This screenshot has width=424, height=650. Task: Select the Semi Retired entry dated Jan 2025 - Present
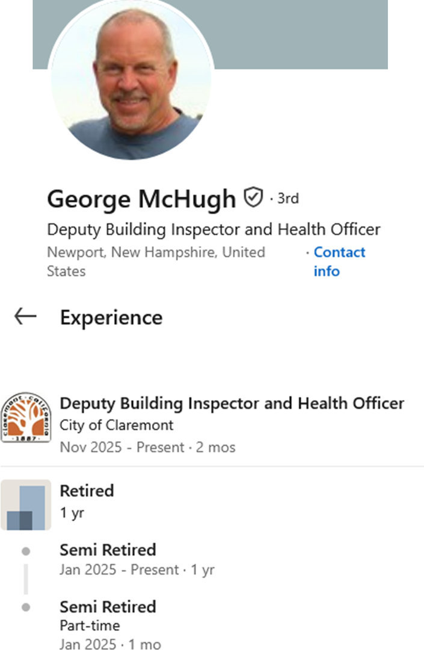pyautogui.click(x=108, y=550)
